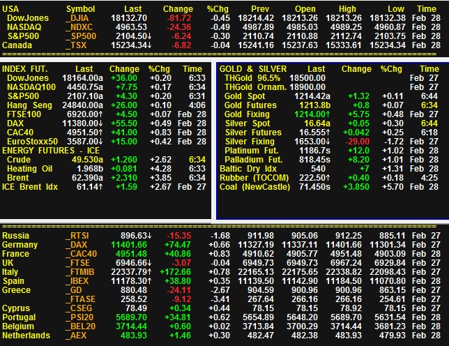Screen dimensions: 449x346
Task: Select the USA header label
Action: (10, 9)
